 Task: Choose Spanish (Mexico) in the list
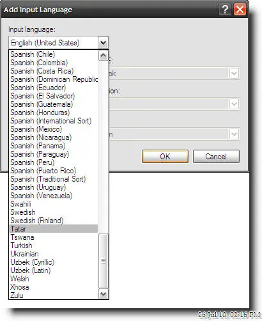tap(54, 129)
